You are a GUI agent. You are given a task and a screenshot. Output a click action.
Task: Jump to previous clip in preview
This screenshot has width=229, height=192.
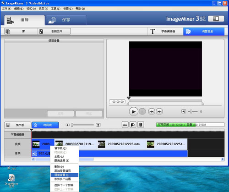[x=152, y=112]
